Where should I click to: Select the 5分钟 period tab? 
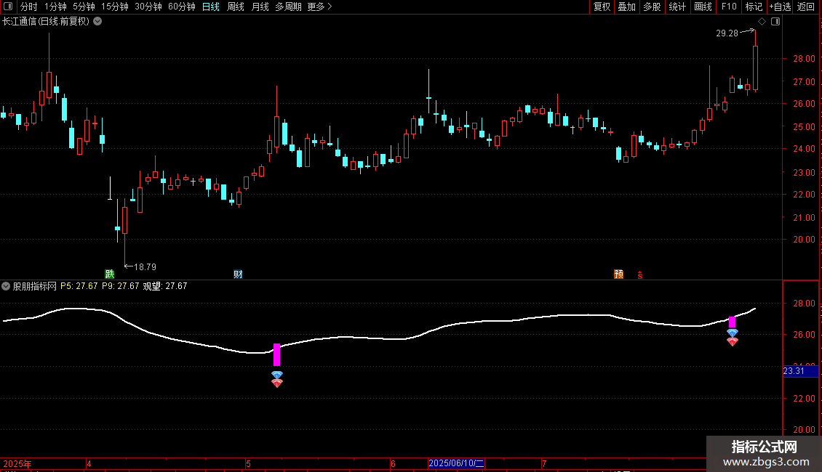[x=84, y=7]
